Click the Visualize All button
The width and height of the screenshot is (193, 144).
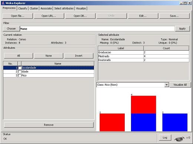(x=180, y=85)
